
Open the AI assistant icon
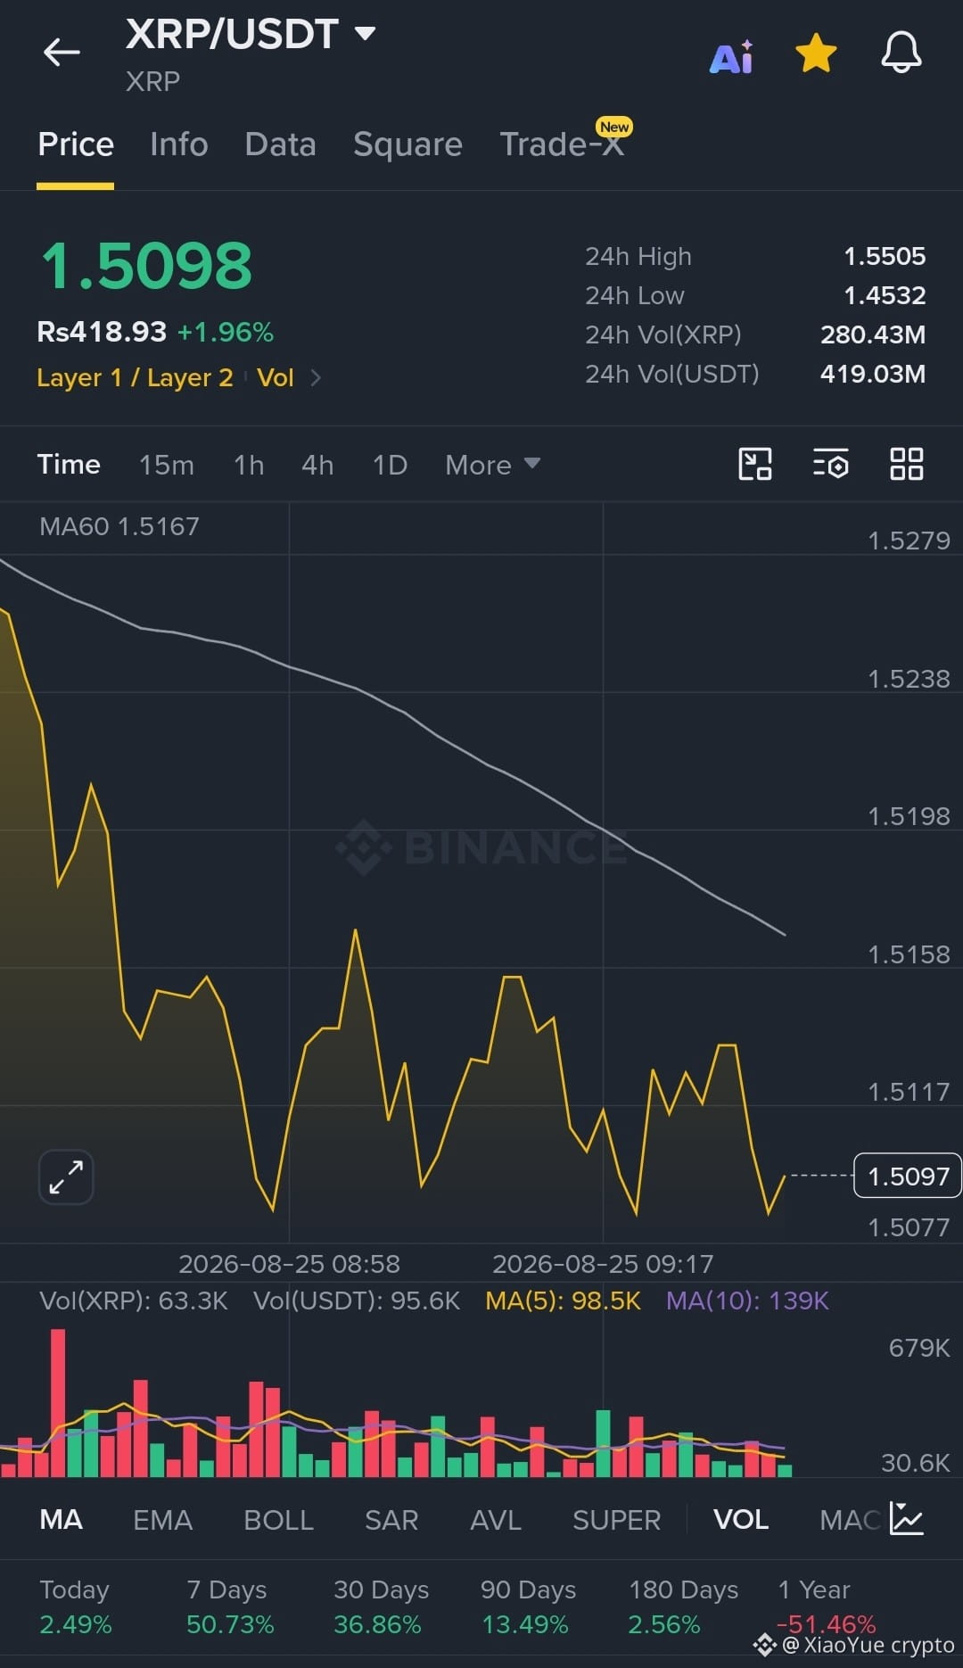731,57
